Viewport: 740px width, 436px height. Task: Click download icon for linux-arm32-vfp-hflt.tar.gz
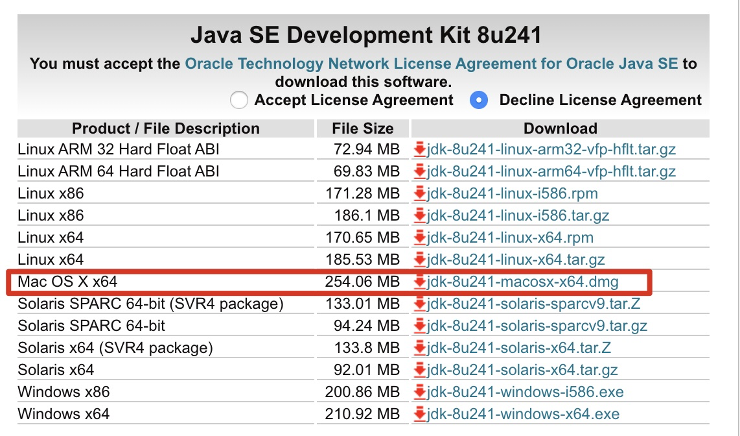pos(419,149)
